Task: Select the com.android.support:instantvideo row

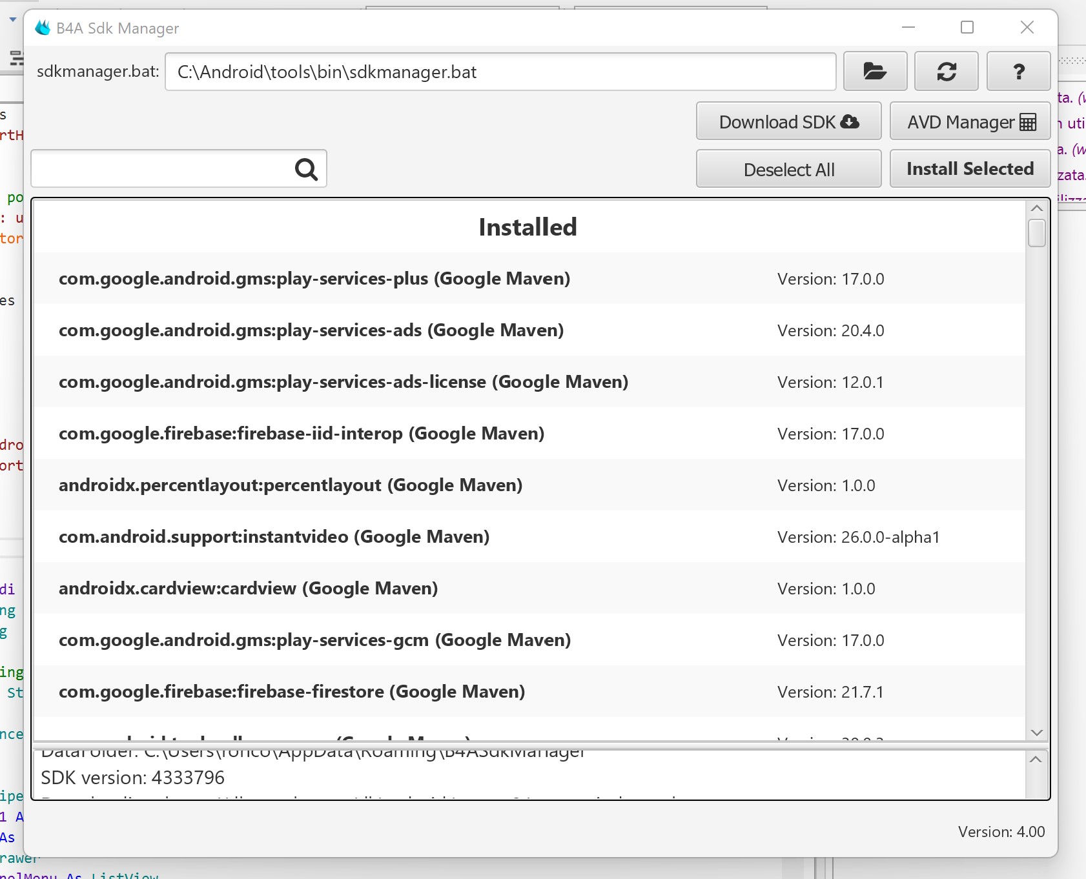Action: pos(529,537)
